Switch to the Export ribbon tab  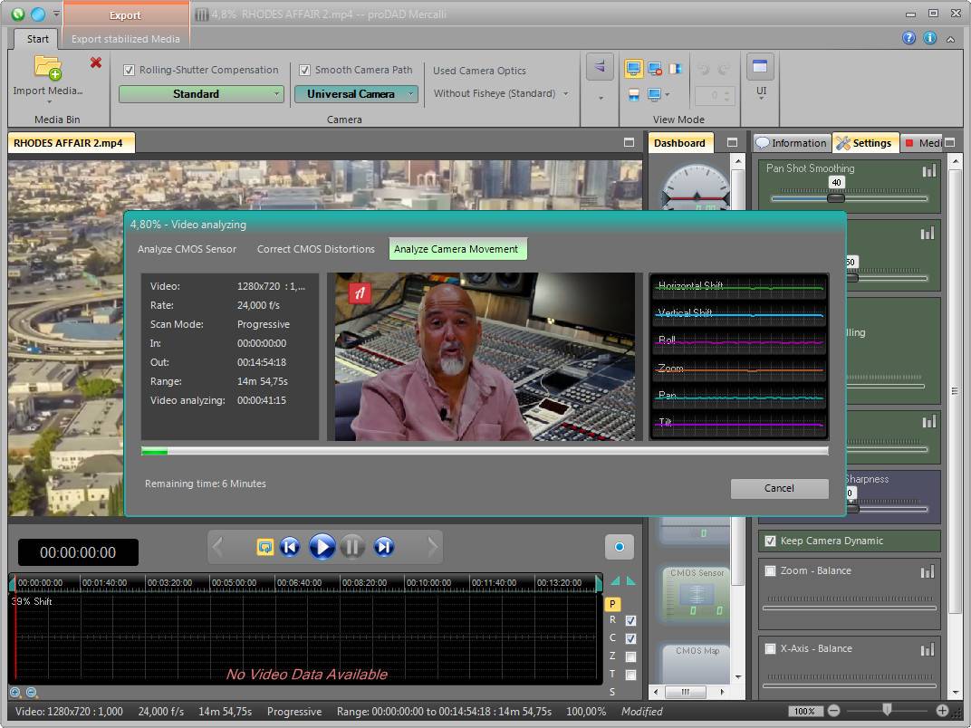[x=125, y=15]
